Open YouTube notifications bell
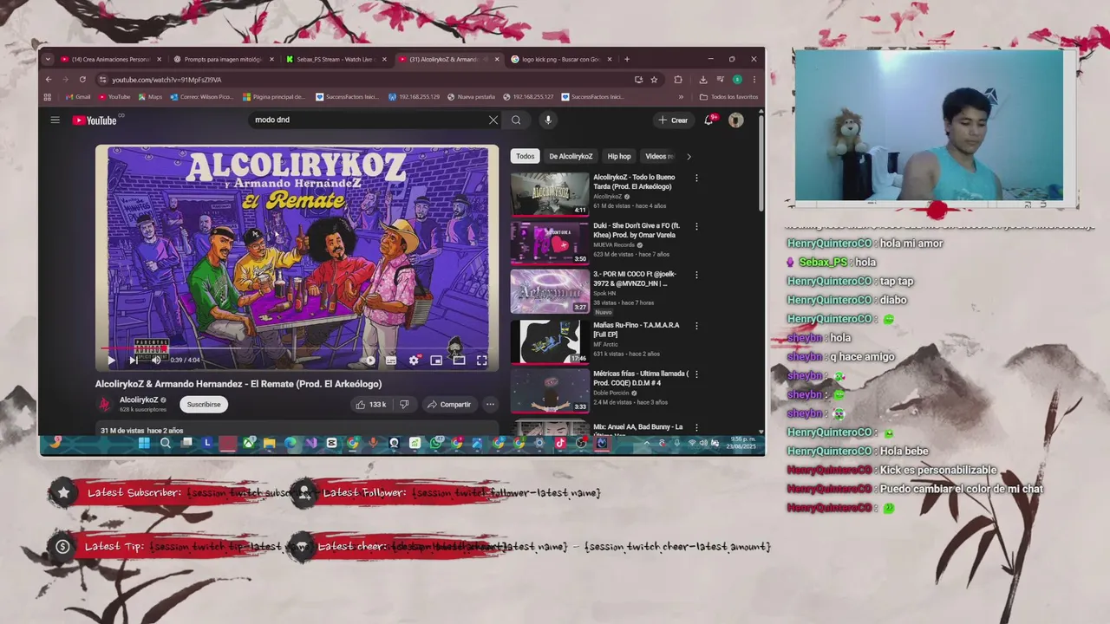Screen dimensions: 1110x624 click(x=708, y=120)
